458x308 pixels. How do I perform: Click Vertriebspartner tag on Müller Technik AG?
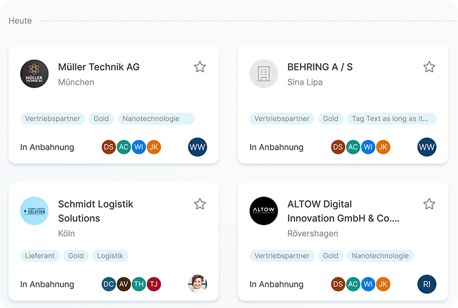pos(52,119)
